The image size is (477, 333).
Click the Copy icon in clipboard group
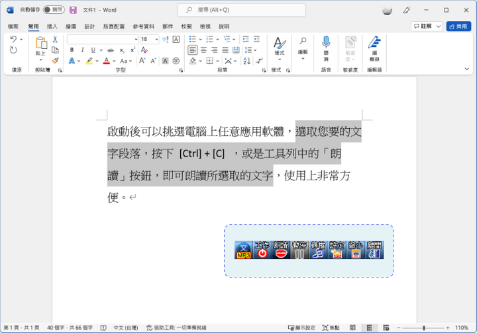click(55, 50)
